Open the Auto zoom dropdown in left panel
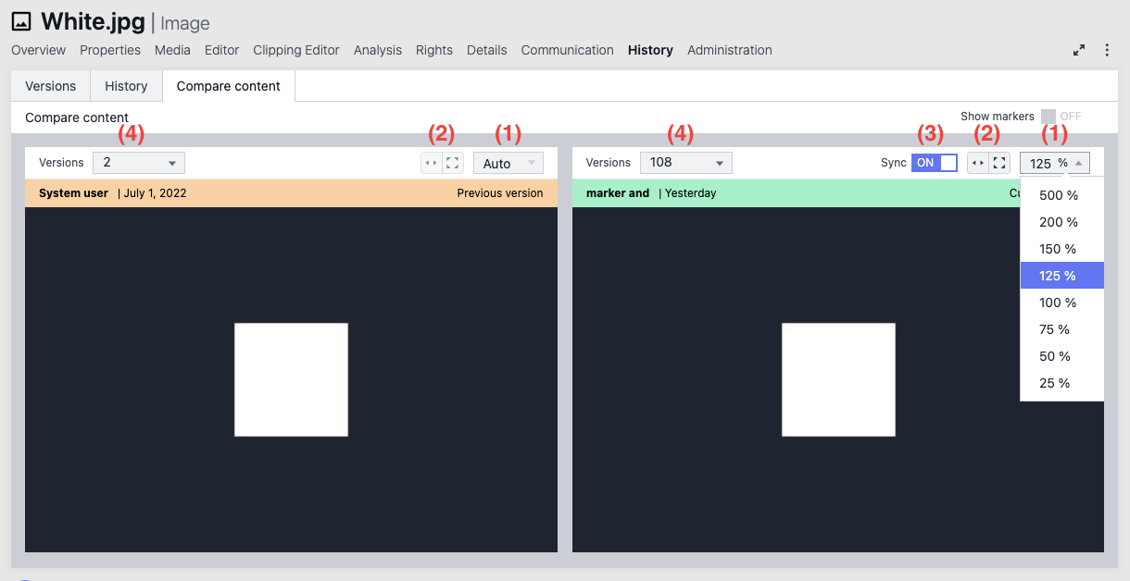 click(x=508, y=162)
